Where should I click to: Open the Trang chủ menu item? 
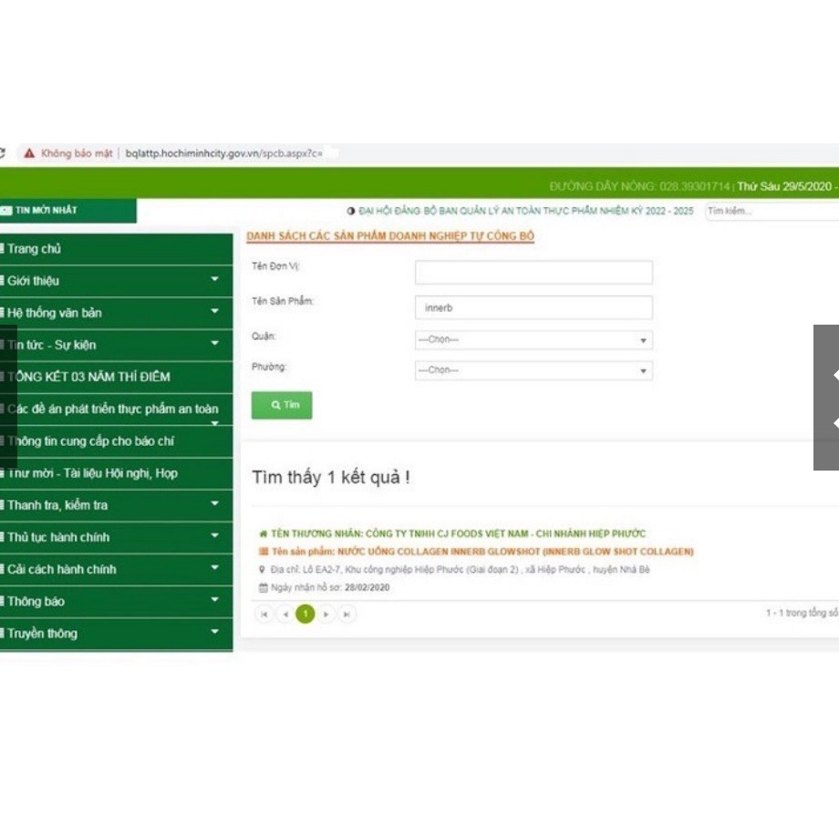[x=35, y=249]
